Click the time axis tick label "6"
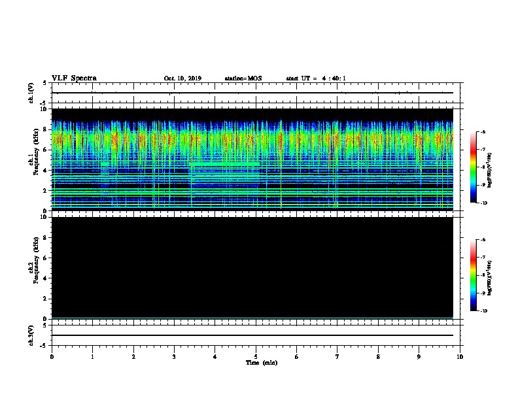 click(297, 357)
